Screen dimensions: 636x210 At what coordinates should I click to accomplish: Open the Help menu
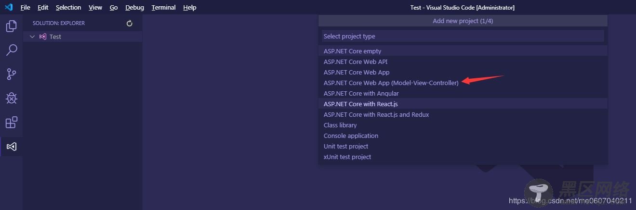pos(190,7)
